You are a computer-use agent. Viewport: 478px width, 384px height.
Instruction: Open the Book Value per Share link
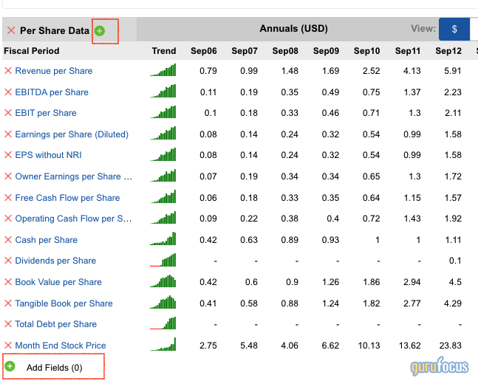tap(58, 281)
